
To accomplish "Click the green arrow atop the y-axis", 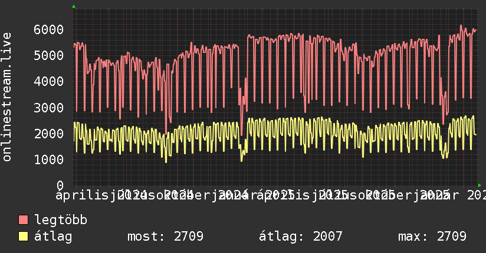I will pos(74,6).
